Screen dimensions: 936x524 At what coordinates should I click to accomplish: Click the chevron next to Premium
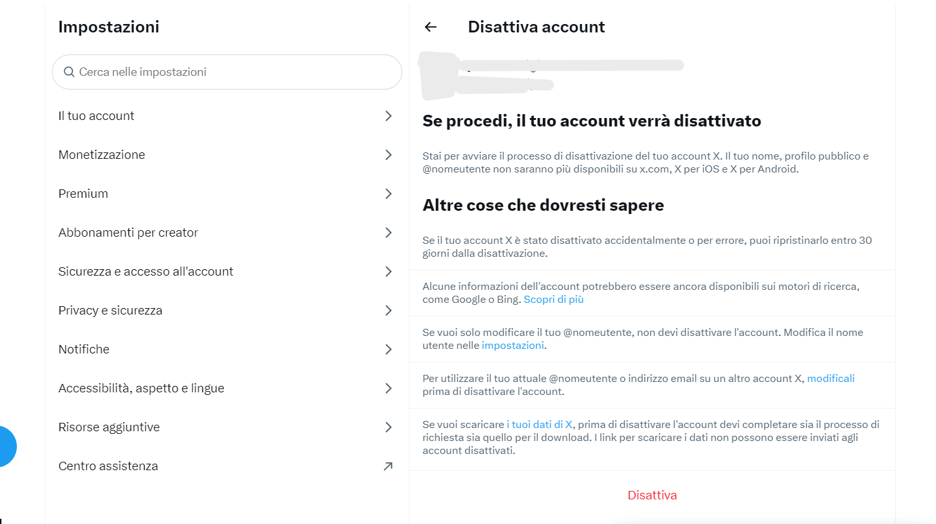(389, 193)
